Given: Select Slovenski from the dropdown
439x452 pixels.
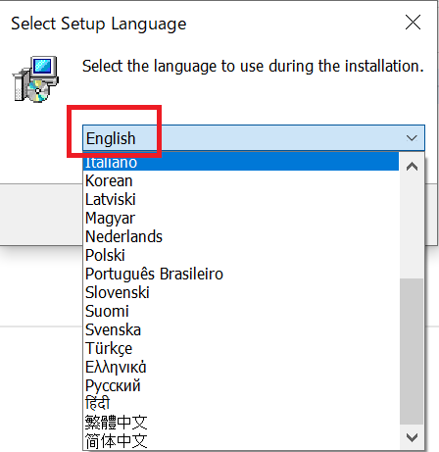Looking at the screenshot, I should coord(241,292).
